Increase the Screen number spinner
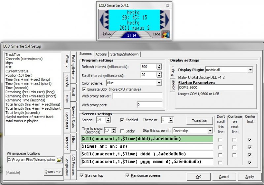Screen dimensions: 264x185 pyautogui.click(x=108, y=119)
